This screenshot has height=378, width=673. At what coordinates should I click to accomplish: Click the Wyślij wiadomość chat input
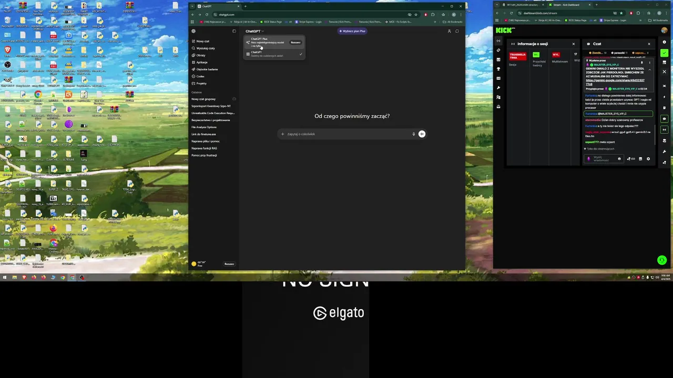(604, 159)
